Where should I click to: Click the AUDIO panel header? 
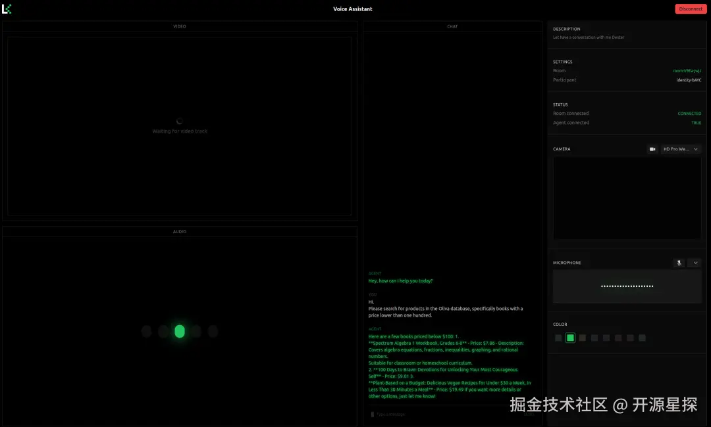click(179, 231)
